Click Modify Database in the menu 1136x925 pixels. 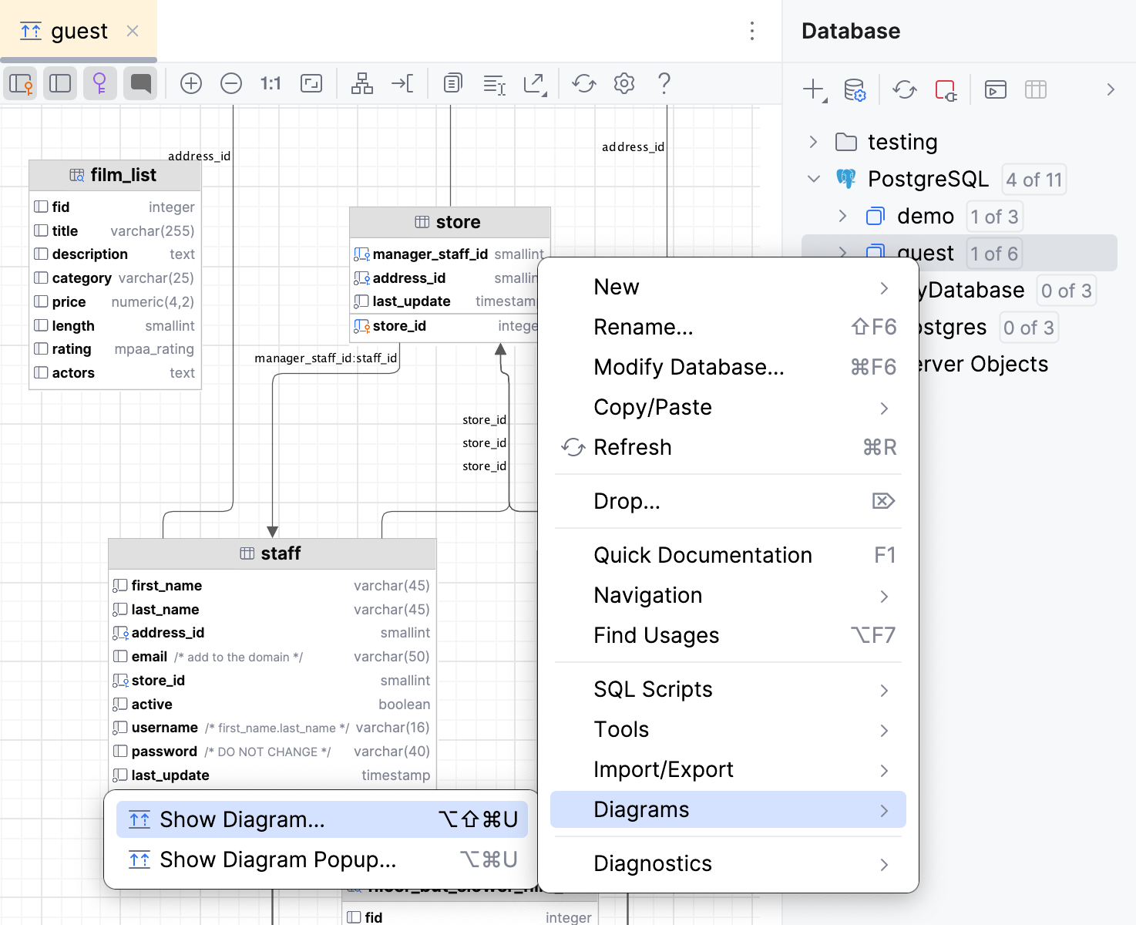pyautogui.click(x=689, y=367)
